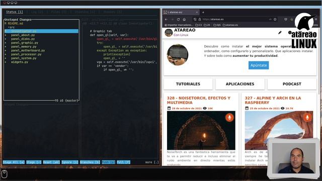The width and height of the screenshot is (322, 181).
Task: Open the TUTORIALES section
Action: (188, 84)
